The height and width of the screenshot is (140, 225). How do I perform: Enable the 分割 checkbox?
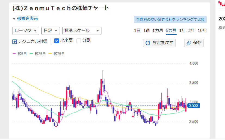click(x=79, y=41)
